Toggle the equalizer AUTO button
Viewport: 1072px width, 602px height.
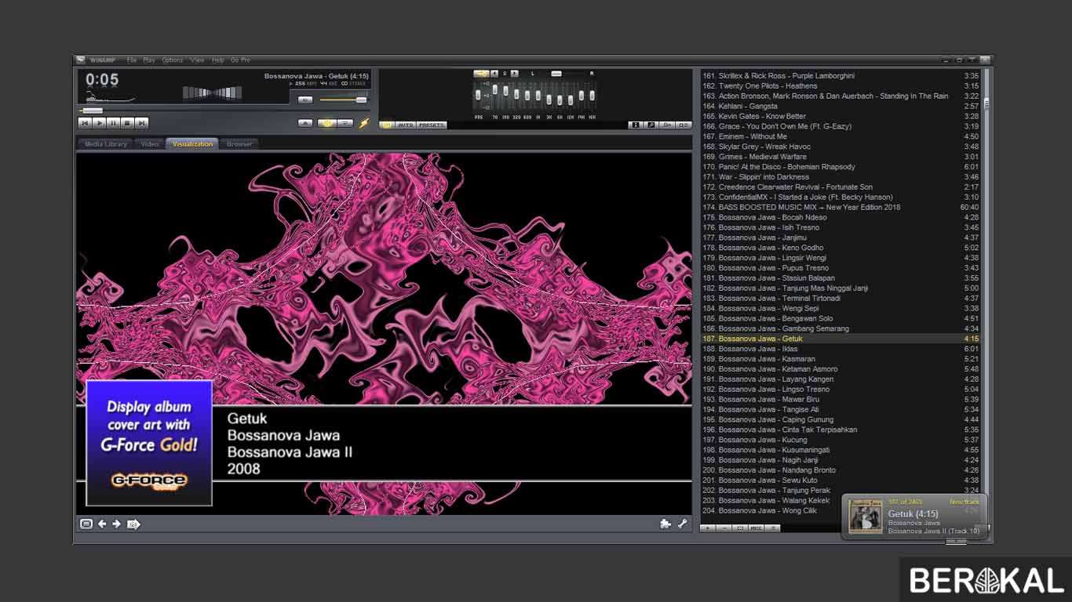pos(405,125)
